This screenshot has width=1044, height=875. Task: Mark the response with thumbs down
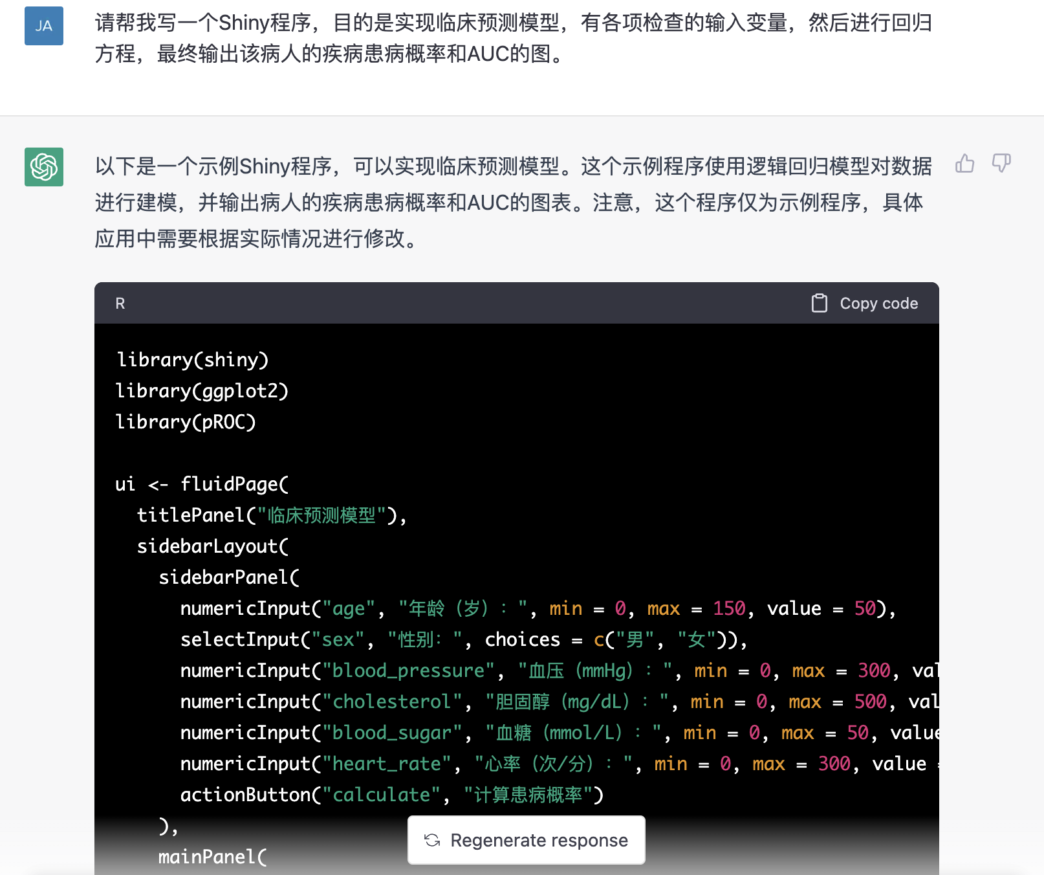[1001, 163]
